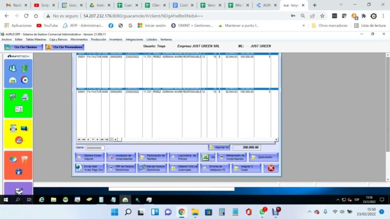Click the monitor icon in yellow sidebar panel
The height and width of the screenshot is (219, 390).
click(24, 128)
